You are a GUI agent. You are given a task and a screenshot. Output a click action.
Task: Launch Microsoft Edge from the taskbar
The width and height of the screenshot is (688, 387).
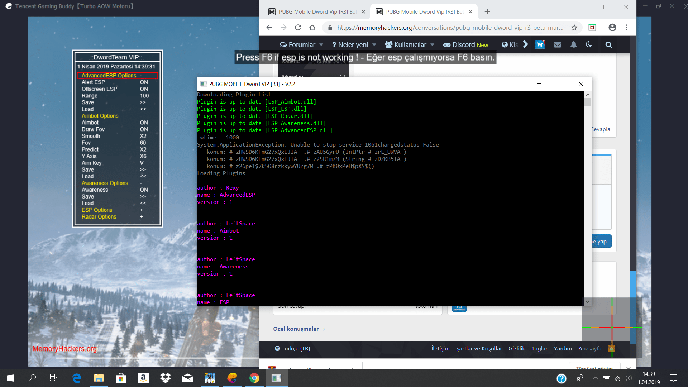tap(77, 378)
